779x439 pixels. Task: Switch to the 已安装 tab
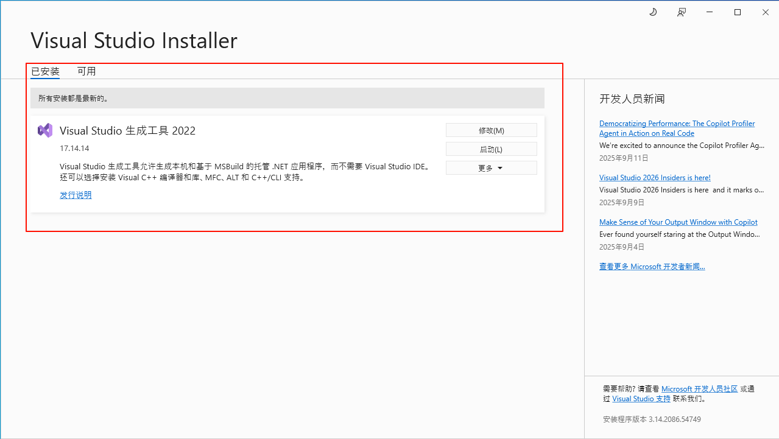(46, 71)
